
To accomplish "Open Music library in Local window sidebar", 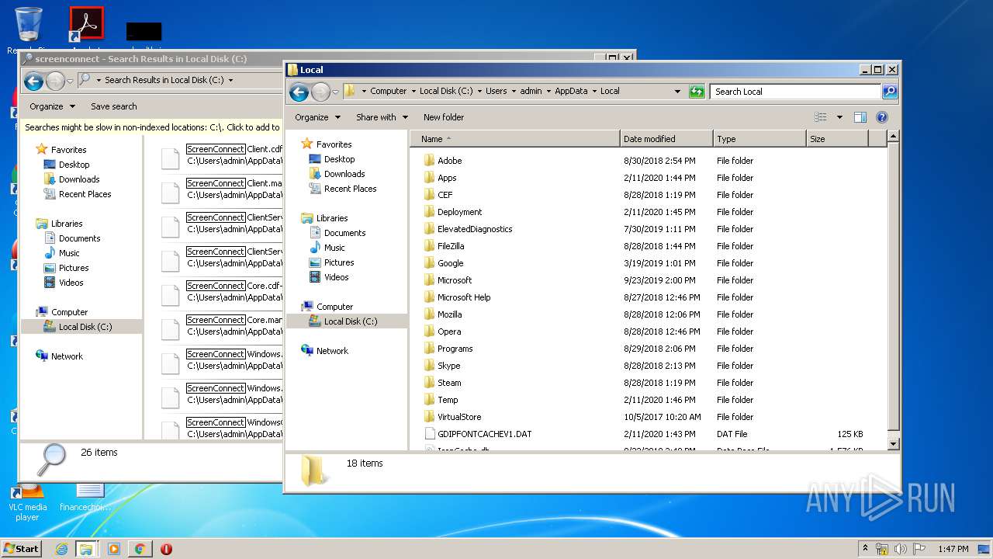I will pos(334,248).
